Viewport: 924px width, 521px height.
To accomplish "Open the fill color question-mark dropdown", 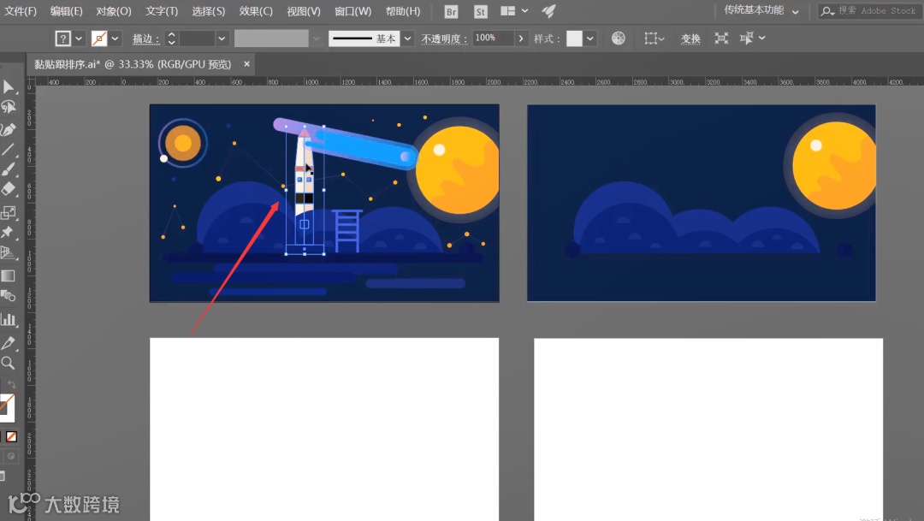I will (x=79, y=38).
